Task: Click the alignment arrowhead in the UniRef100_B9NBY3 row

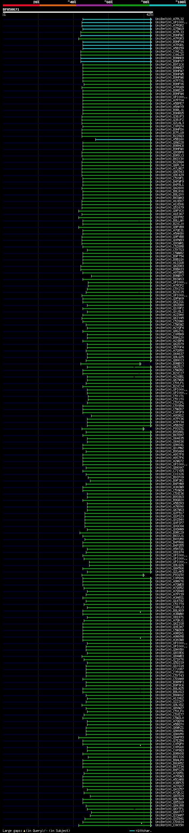Action: (140, 364)
